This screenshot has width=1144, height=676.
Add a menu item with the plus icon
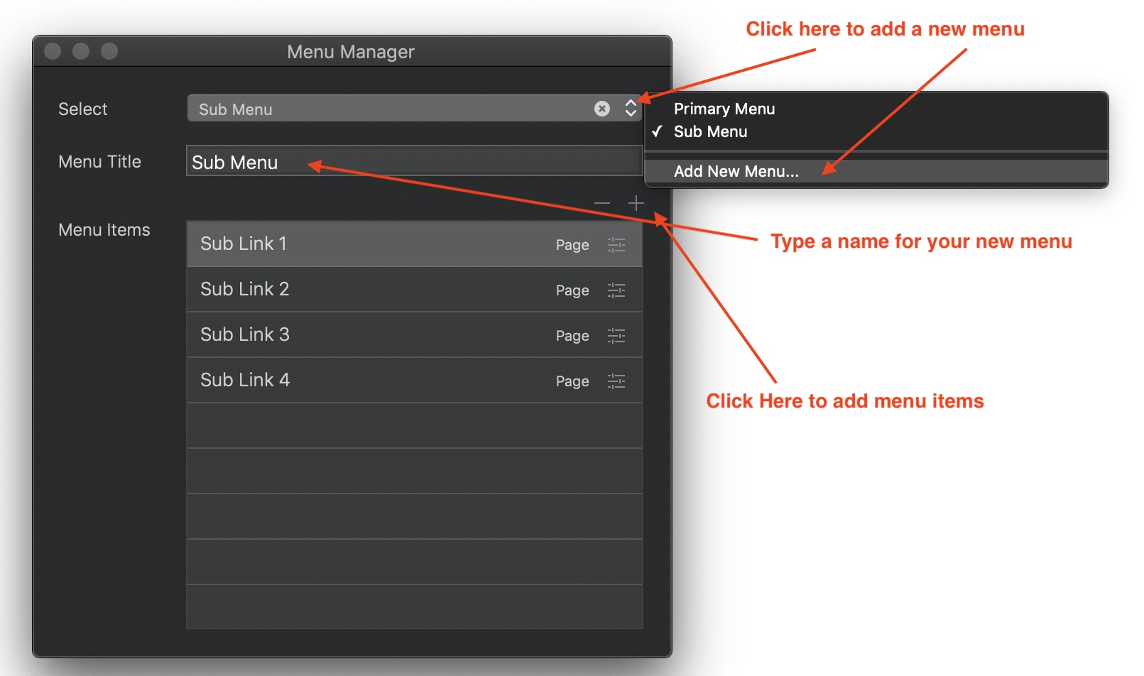[636, 204]
